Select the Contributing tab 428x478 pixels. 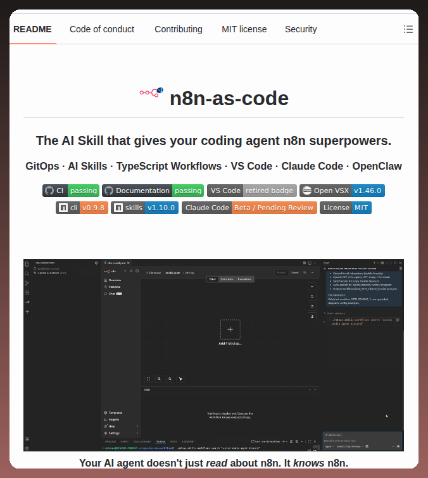coord(179,29)
